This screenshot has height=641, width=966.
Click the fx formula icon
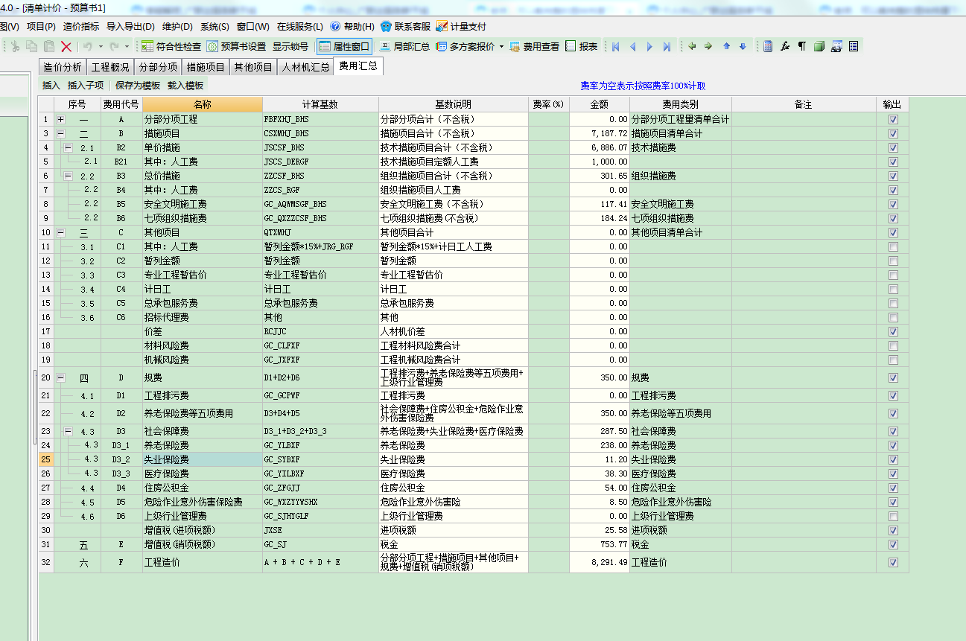(785, 46)
